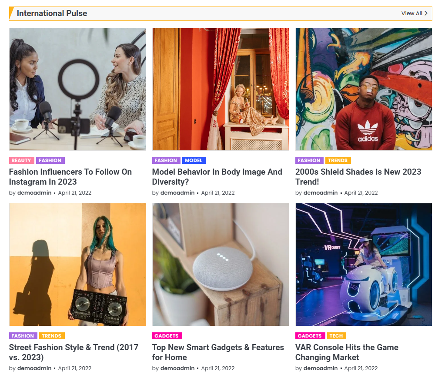Click the chevron arrow beside View All
This screenshot has width=438, height=381.
pos(426,13)
